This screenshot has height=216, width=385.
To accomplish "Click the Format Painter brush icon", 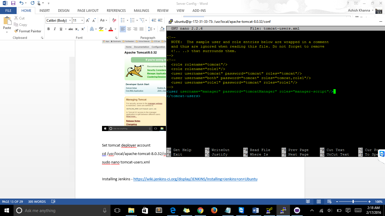I will [16, 31].
